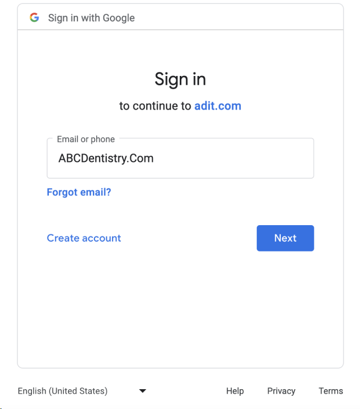Click the language selector dropdown arrow
The height and width of the screenshot is (409, 360).
coord(142,391)
